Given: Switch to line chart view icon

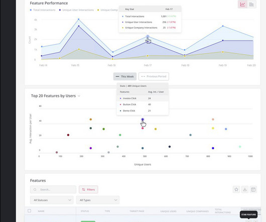Looking at the screenshot, I should (242, 4).
